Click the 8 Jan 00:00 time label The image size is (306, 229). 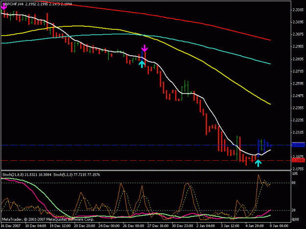tap(279, 226)
